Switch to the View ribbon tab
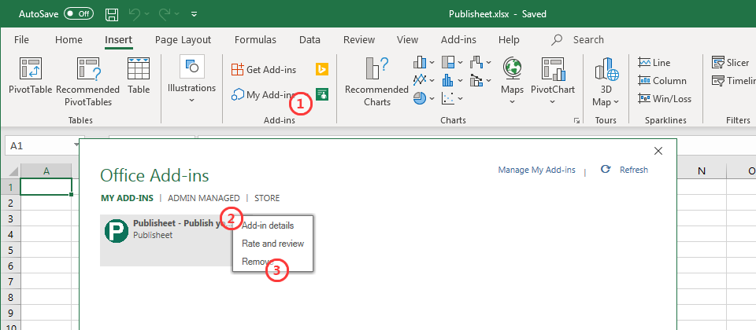Viewport: 756px width, 330px height. click(407, 40)
